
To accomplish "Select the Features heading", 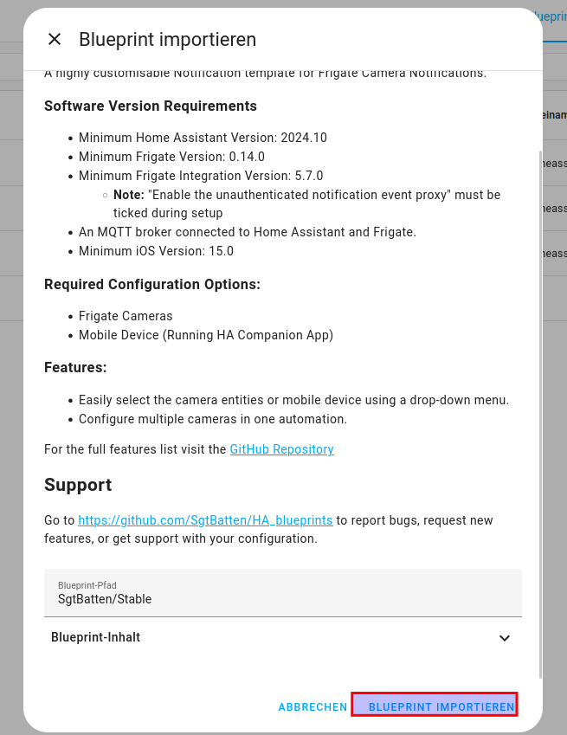I will [75, 367].
